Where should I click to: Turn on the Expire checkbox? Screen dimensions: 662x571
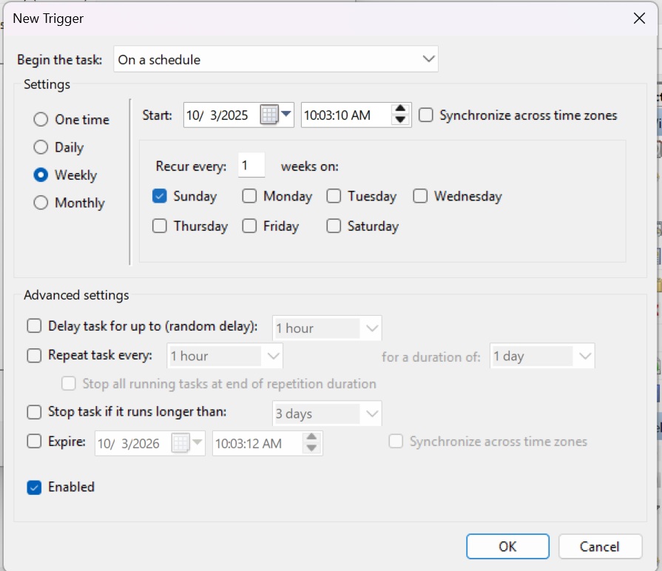click(34, 442)
